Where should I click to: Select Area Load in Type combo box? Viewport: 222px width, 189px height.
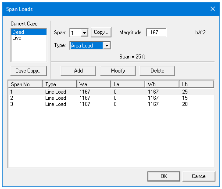[x=86, y=46]
